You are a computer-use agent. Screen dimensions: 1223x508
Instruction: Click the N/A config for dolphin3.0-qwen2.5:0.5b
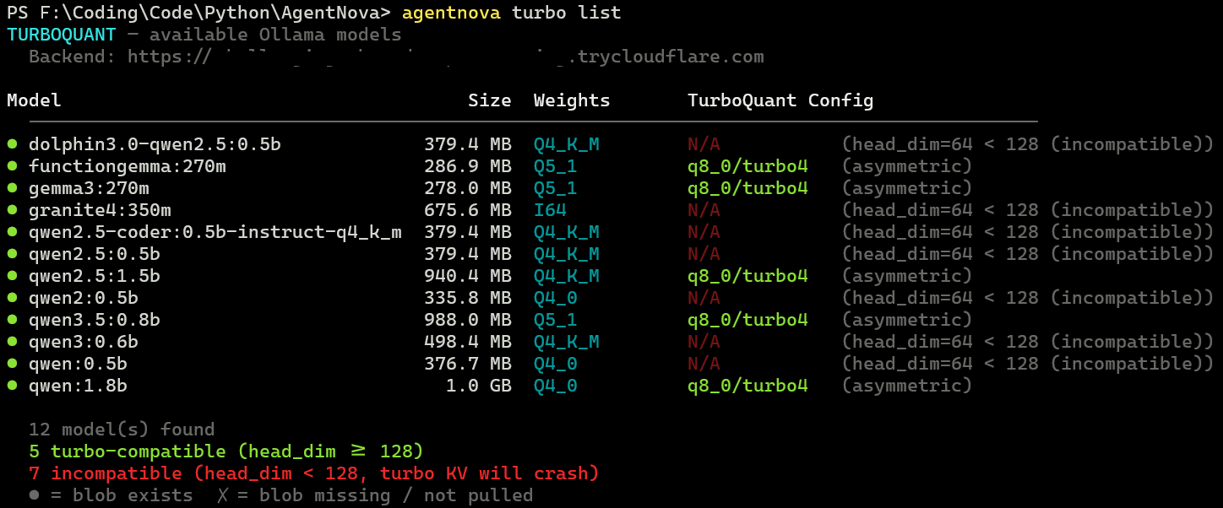coord(704,144)
